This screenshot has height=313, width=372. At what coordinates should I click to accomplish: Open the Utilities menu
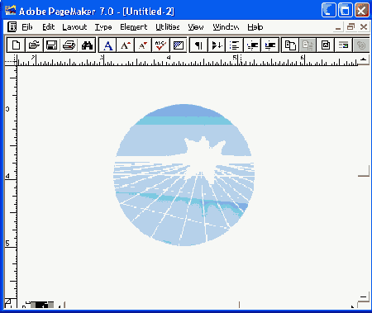pyautogui.click(x=168, y=27)
